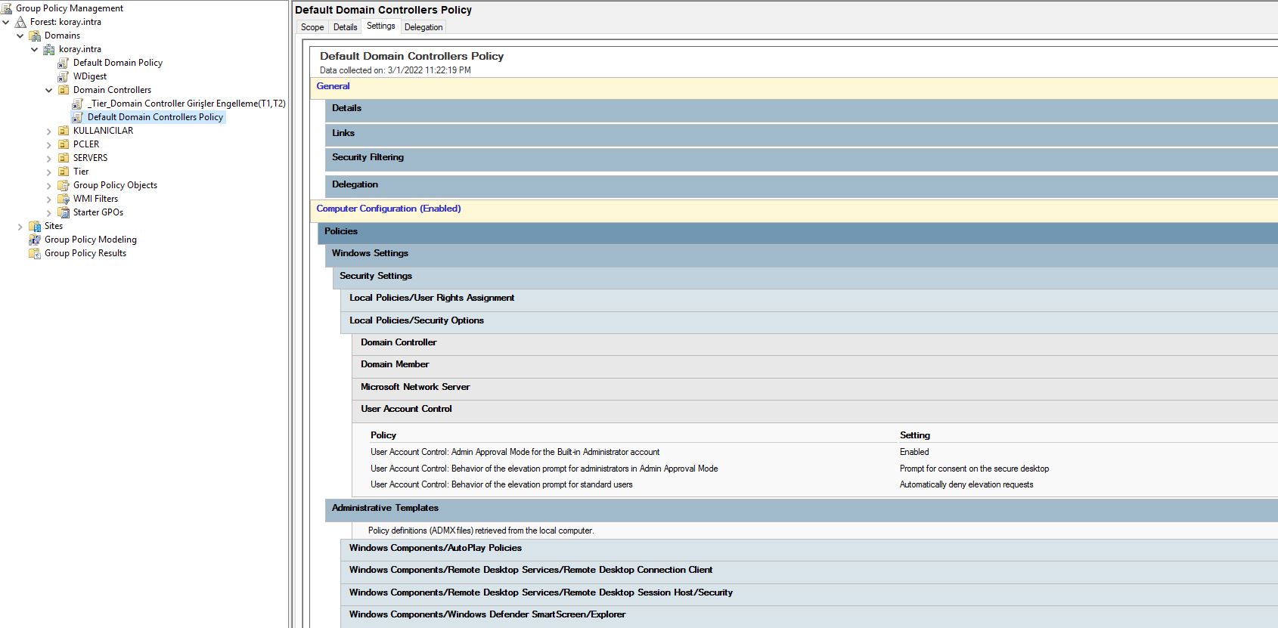Click Computer Configuration (Enabled) heading link
1278x628 pixels.
(388, 209)
